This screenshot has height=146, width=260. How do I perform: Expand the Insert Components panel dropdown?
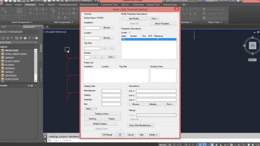click(22, 22)
